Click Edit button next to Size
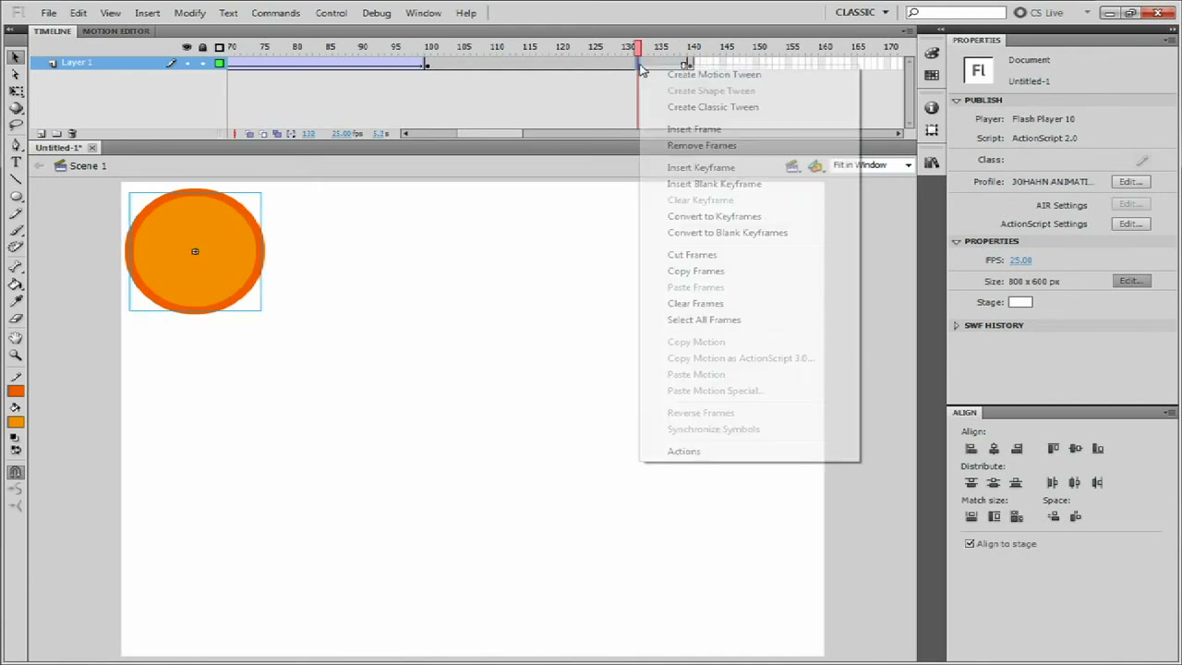The width and height of the screenshot is (1182, 665). [1131, 281]
